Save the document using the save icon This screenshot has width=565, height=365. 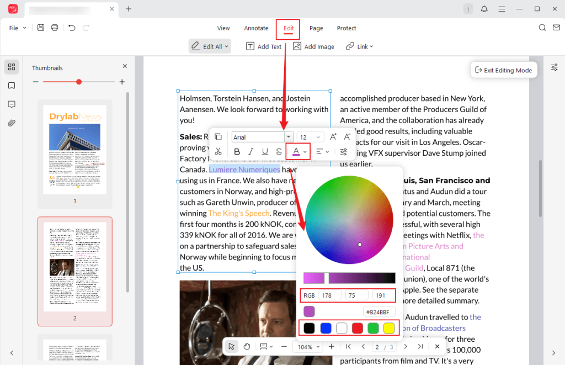(40, 28)
